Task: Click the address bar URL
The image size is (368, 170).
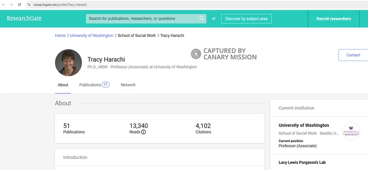Action: 60,5
